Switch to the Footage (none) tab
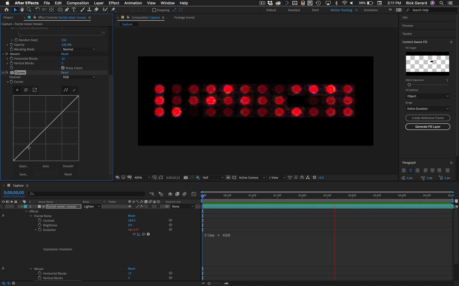This screenshot has width=459, height=286. point(184,17)
